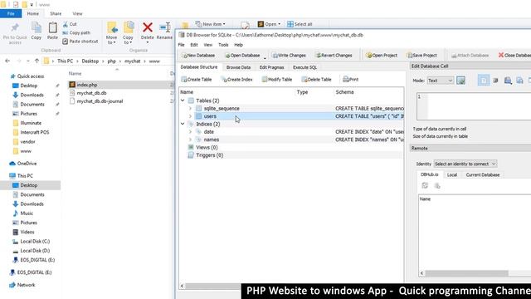Viewport: 531px width, 299px height.
Task: Expand the names index node
Action: [x=190, y=140]
